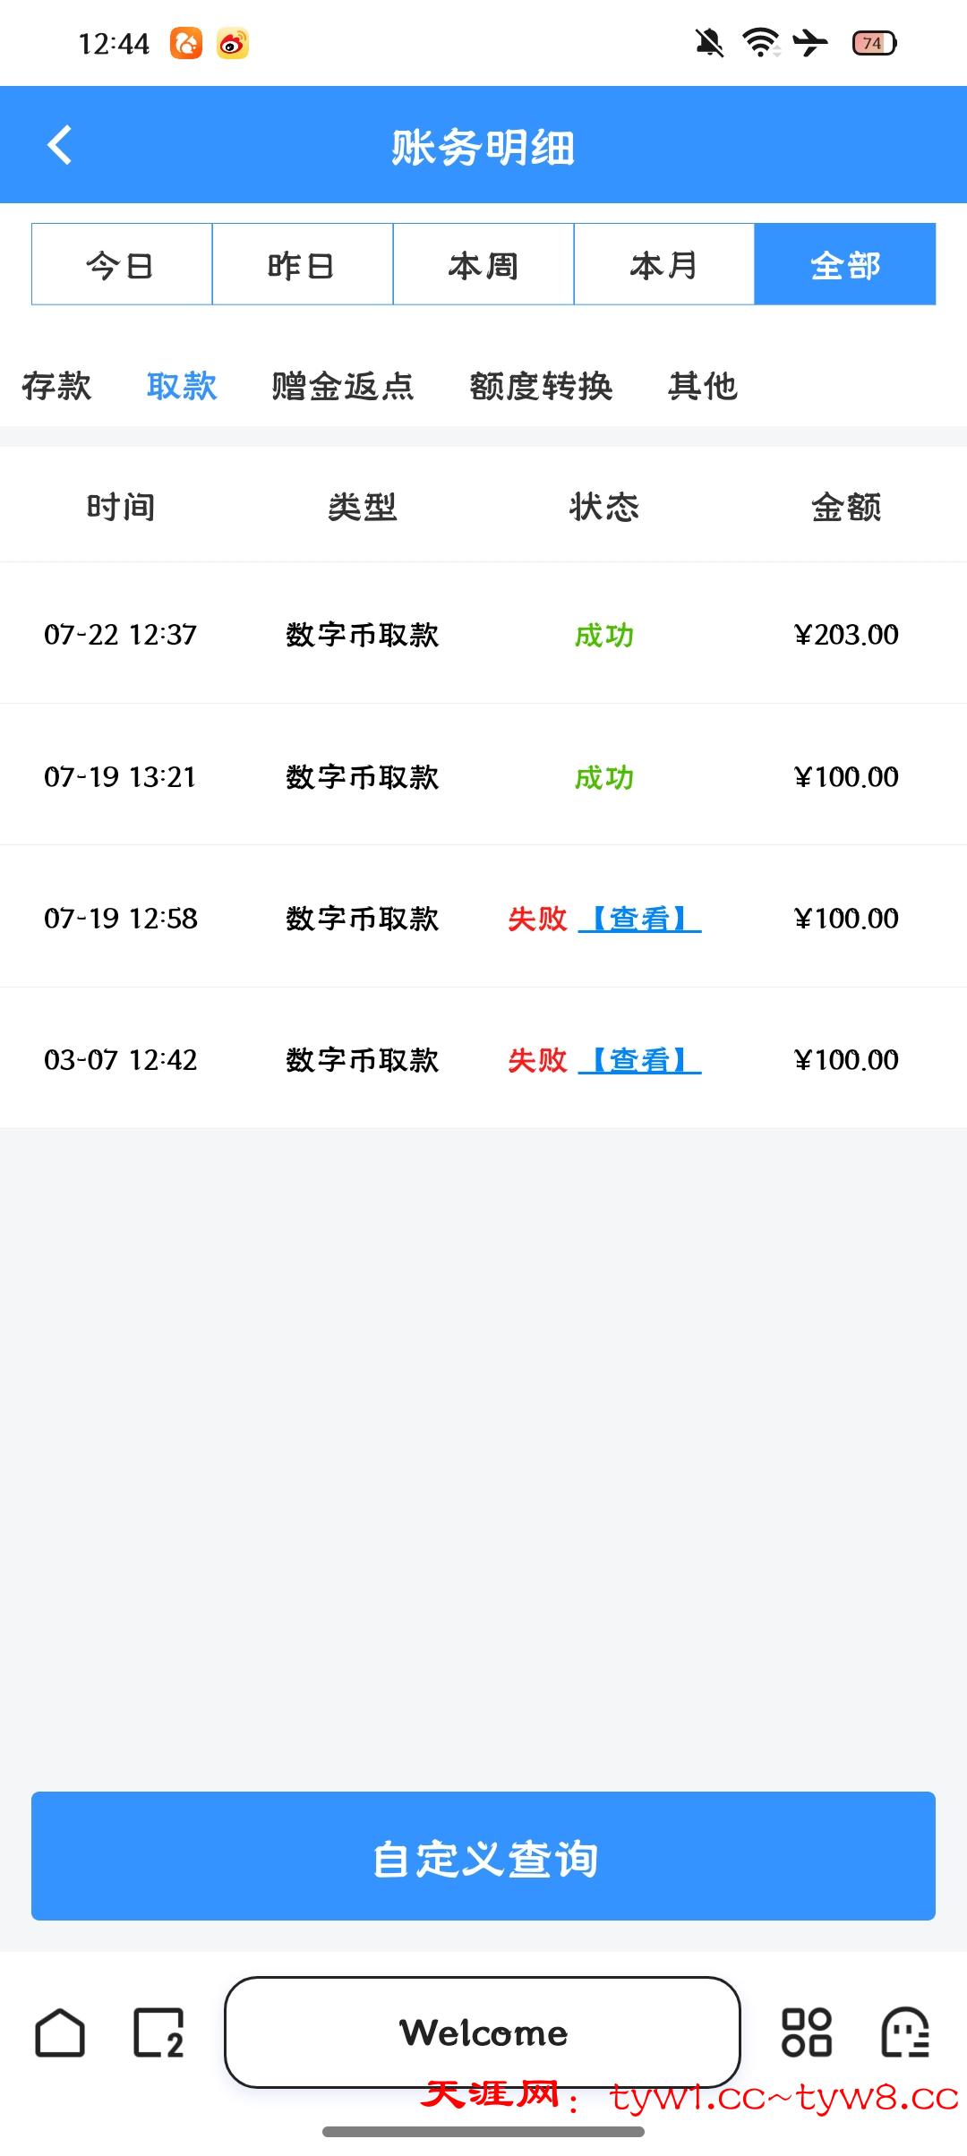Go to browser home page icon
Screen dimensions: 967x2156
tap(60, 2032)
